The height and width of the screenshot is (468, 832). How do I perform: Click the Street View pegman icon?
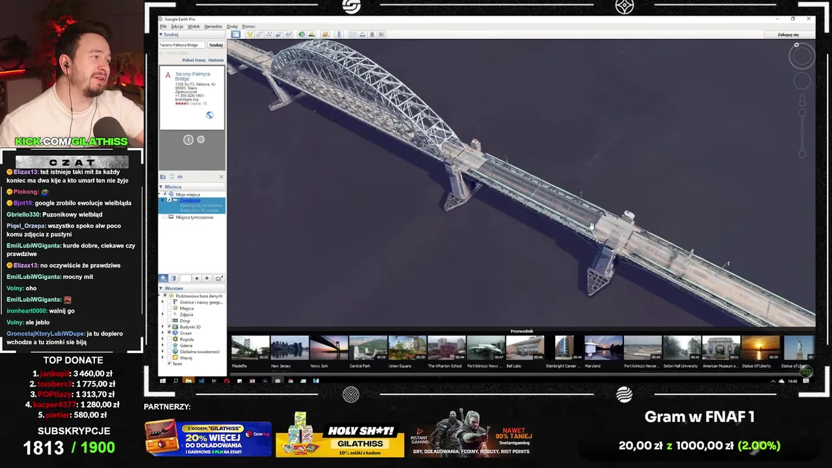[802, 99]
